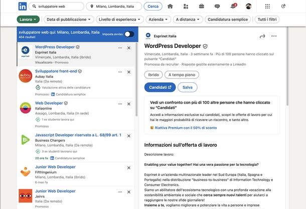The width and height of the screenshot is (306, 209).
Task: Share the job with arrow icon
Action: (262, 36)
